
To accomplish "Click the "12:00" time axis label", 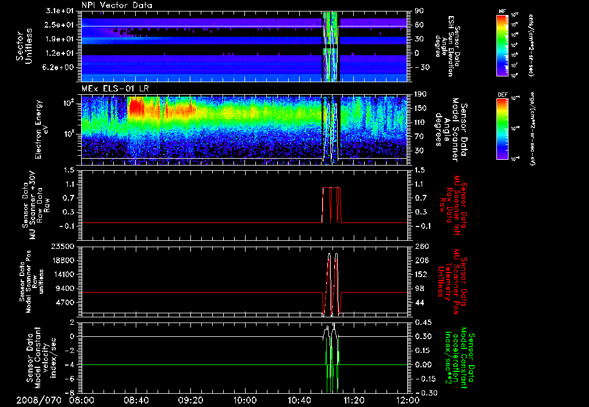I will click(x=408, y=401).
